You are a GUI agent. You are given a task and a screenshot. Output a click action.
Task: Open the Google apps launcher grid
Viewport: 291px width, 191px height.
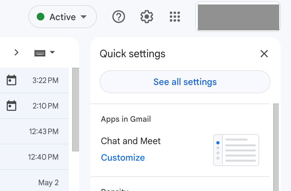coord(175,17)
